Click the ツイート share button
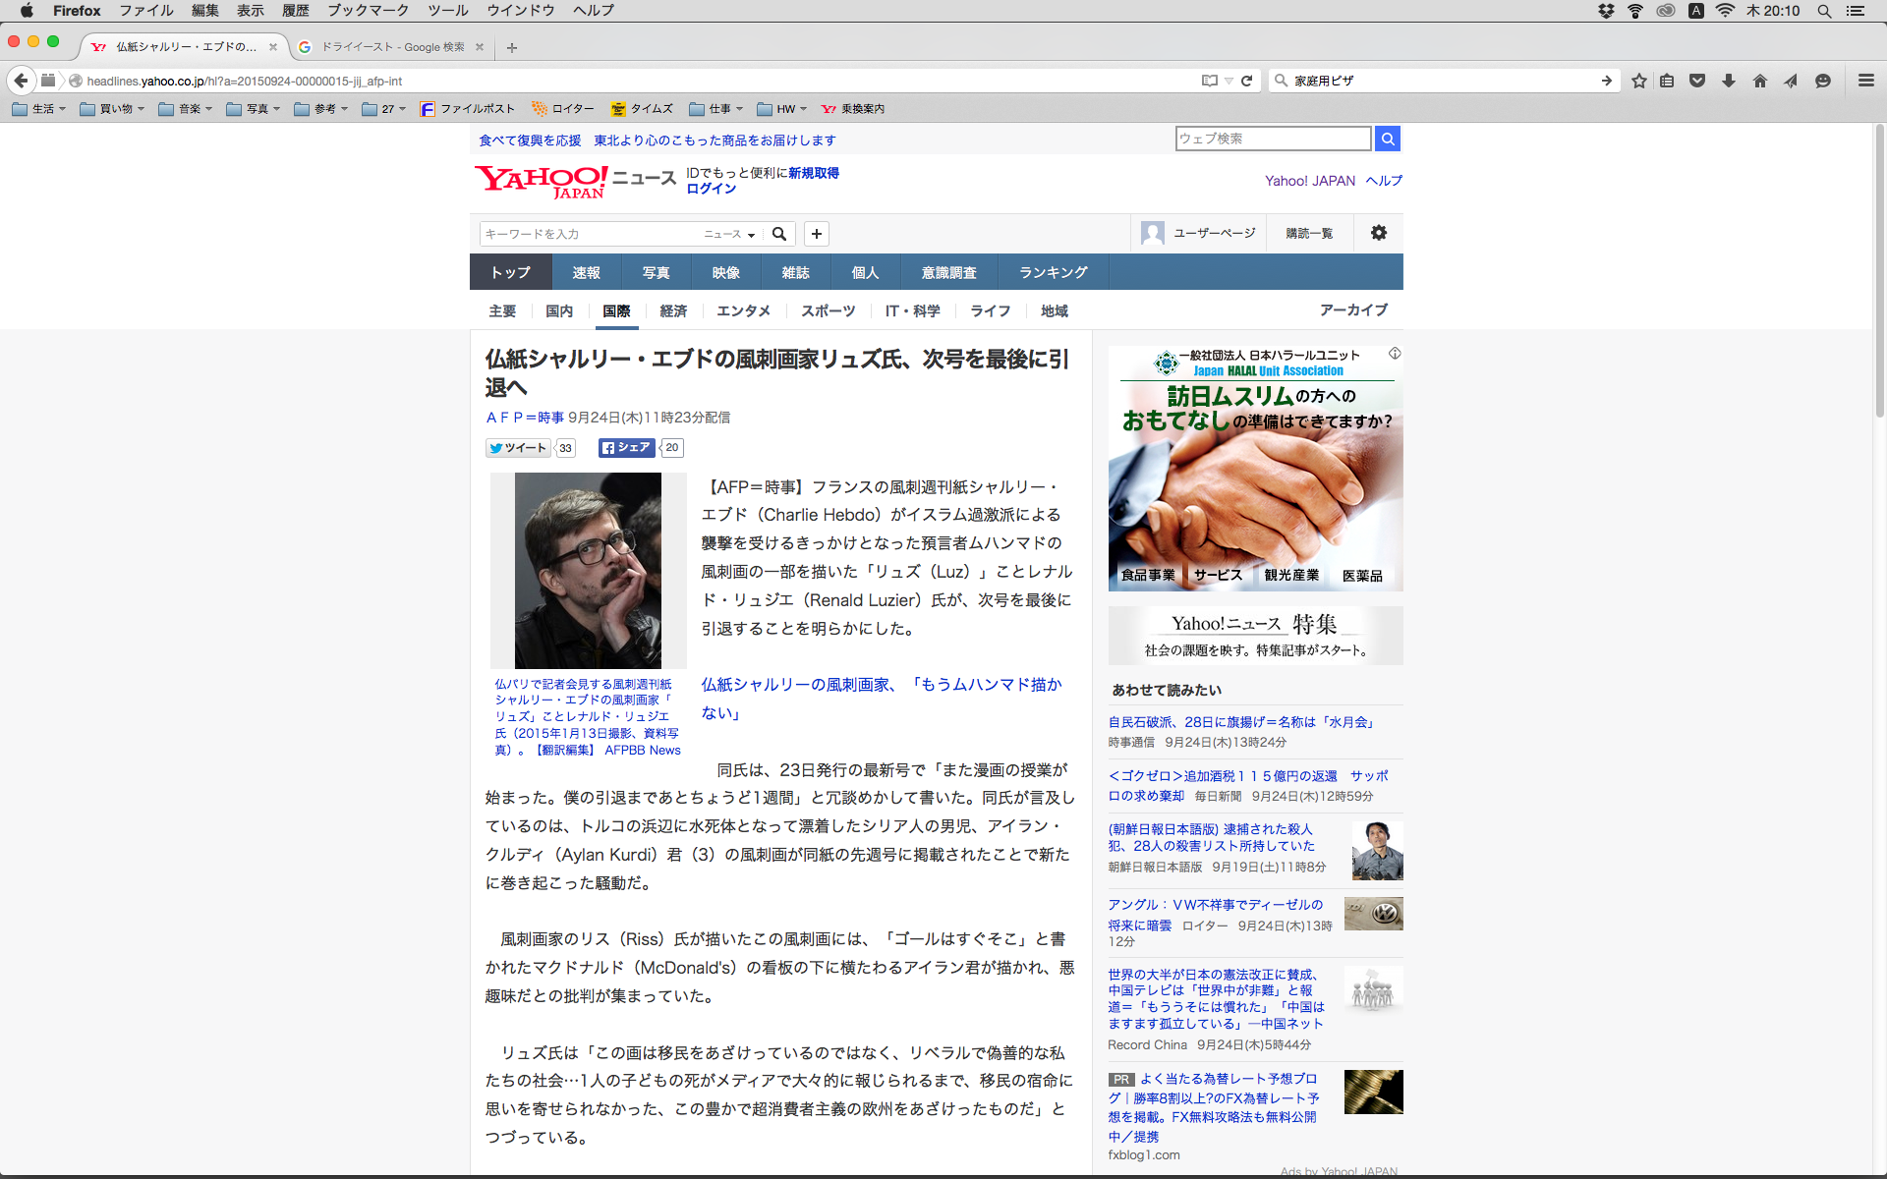1887x1179 pixels. (517, 448)
